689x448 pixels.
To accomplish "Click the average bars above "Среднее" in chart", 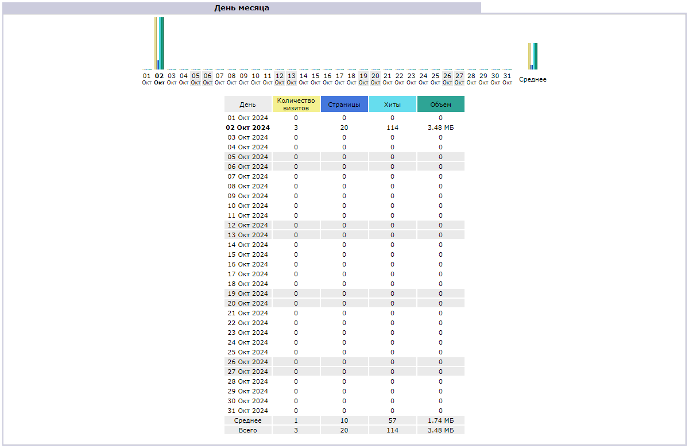I will 533,56.
